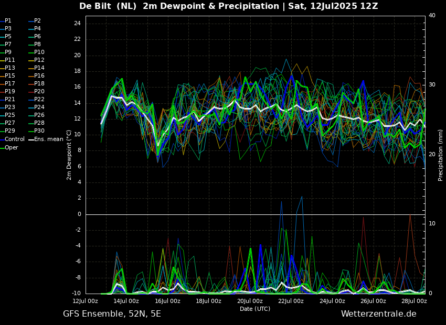
Task: Click the P1 legend entry
Action: coord(8,21)
